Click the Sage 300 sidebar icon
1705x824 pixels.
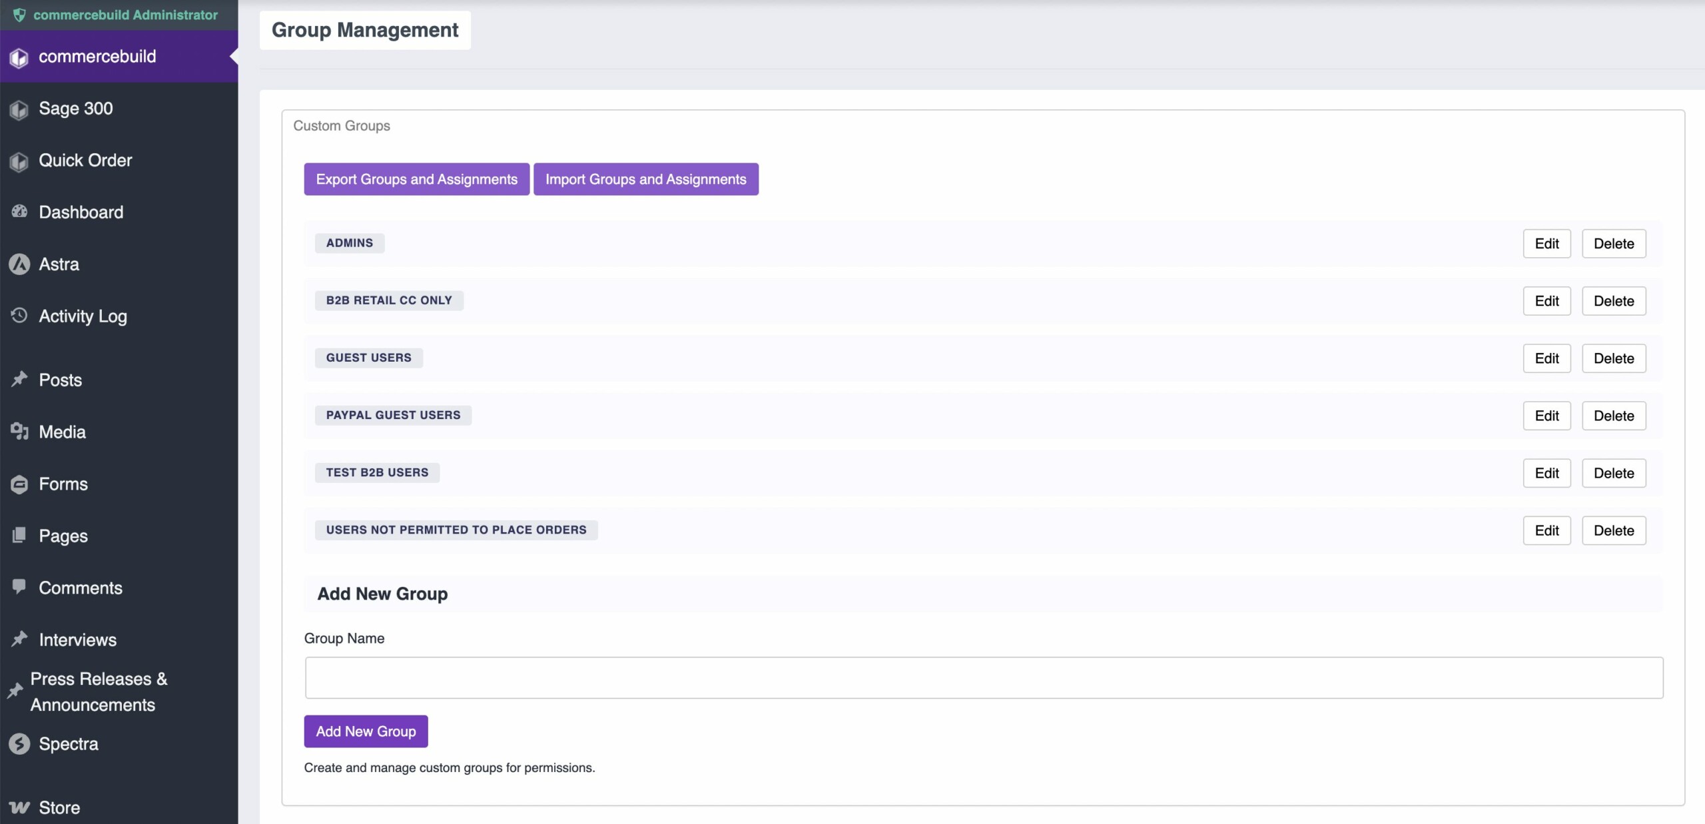pos(19,109)
